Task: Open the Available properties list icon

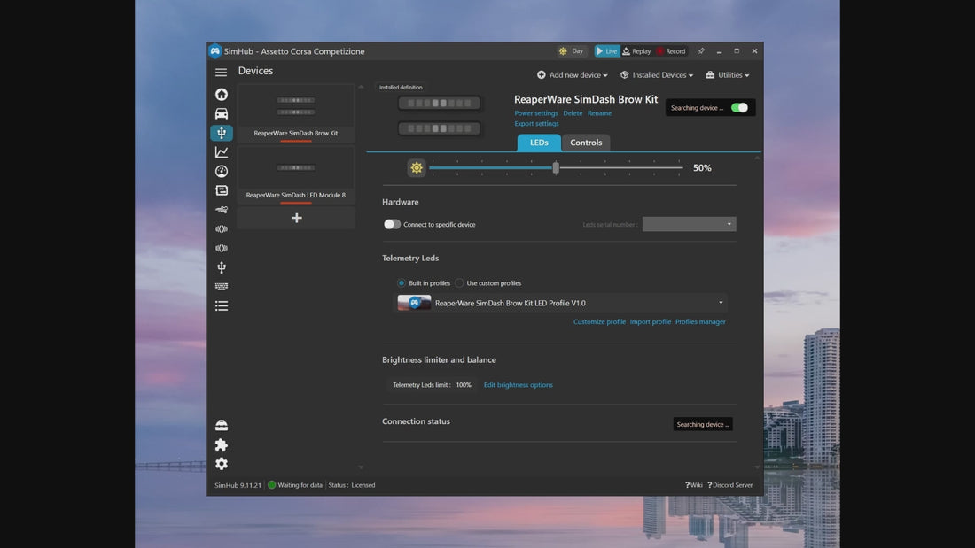Action: click(222, 305)
